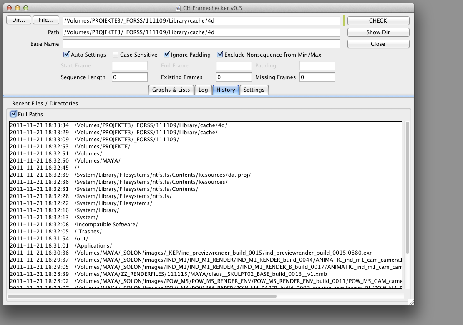Click the Dir... button
The image size is (463, 325).
click(x=19, y=20)
